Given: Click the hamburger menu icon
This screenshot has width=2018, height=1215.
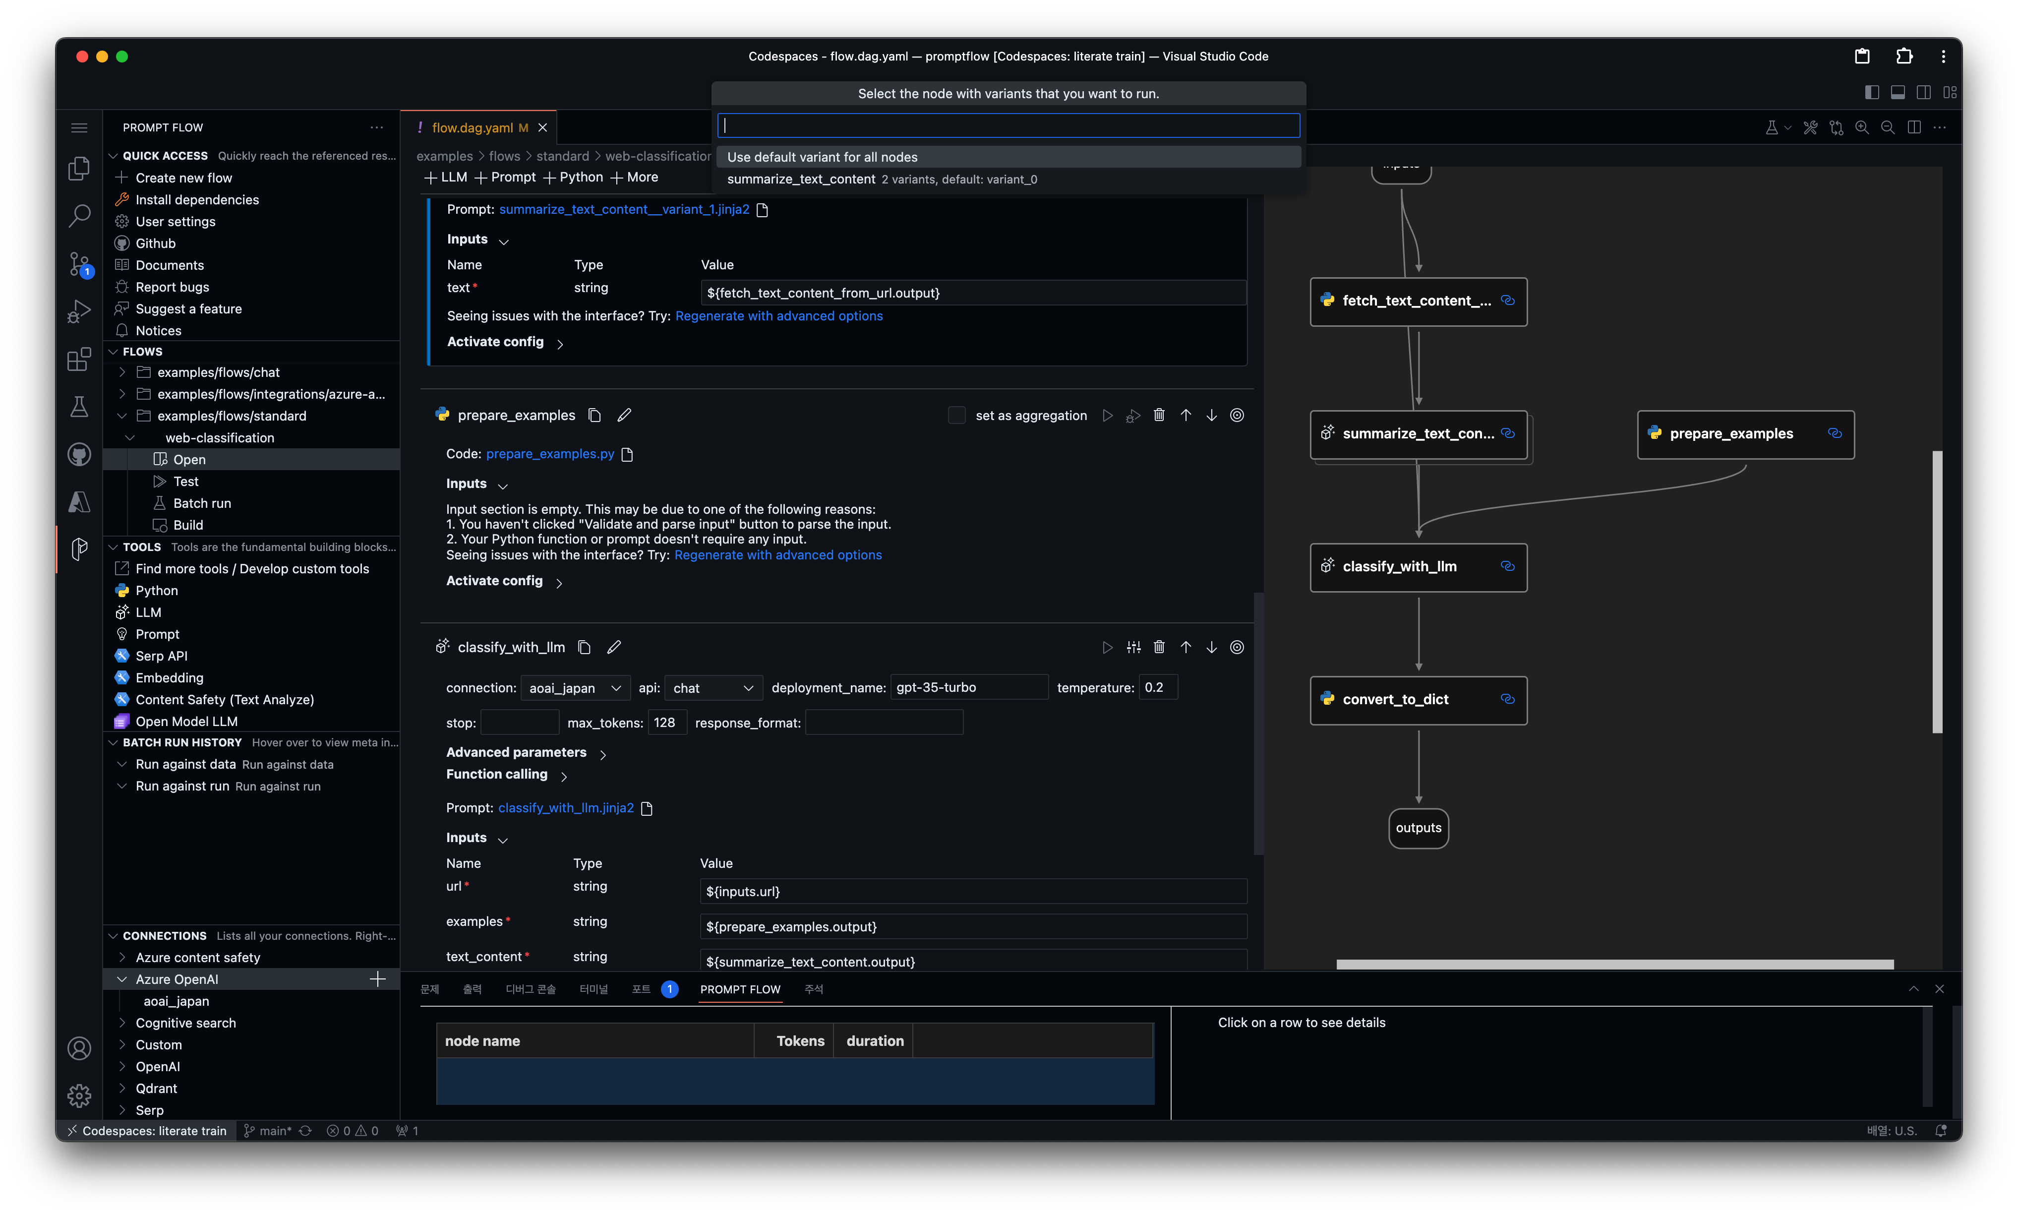Looking at the screenshot, I should coord(78,127).
